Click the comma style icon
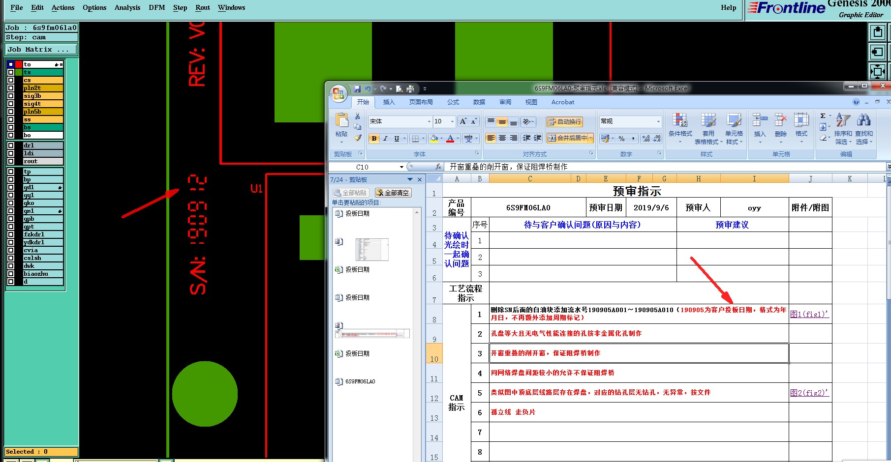This screenshot has width=891, height=462. (x=633, y=139)
